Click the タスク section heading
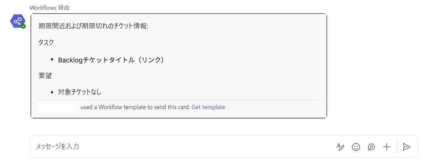The width and height of the screenshot is (434, 163). click(x=46, y=42)
